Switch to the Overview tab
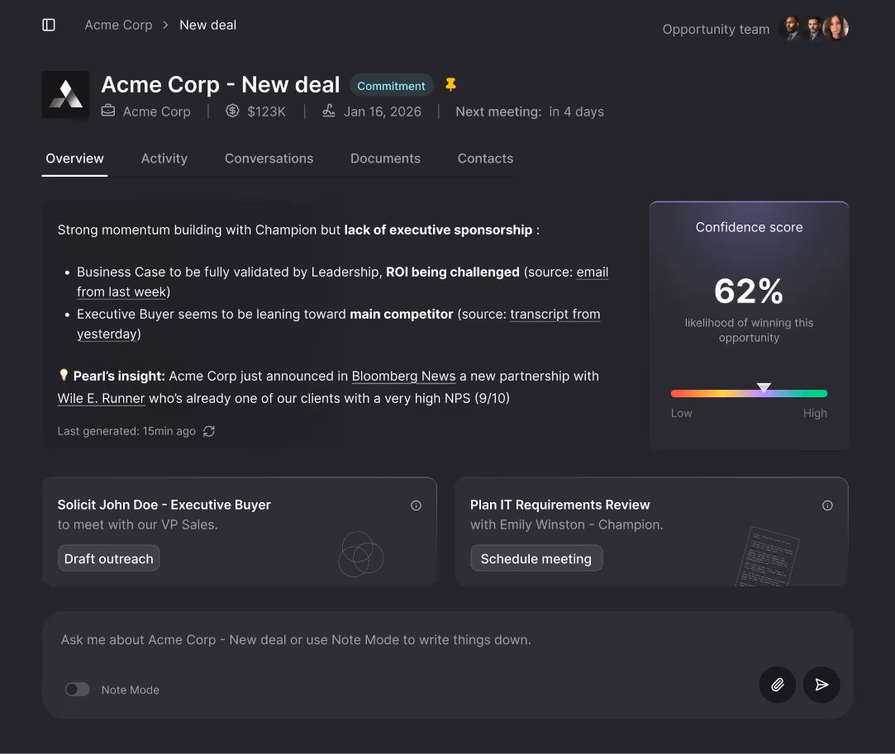Viewport: 895px width, 754px height. pyautogui.click(x=74, y=159)
